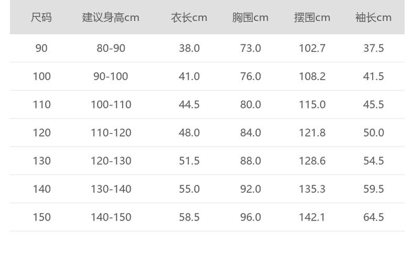This screenshot has width=414, height=254.
Task: Click the 尺码 column header
Action: (x=41, y=17)
